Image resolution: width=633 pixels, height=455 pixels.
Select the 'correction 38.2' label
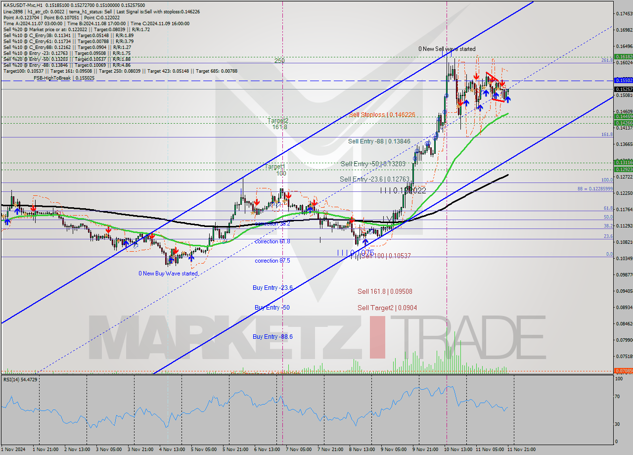click(272, 224)
